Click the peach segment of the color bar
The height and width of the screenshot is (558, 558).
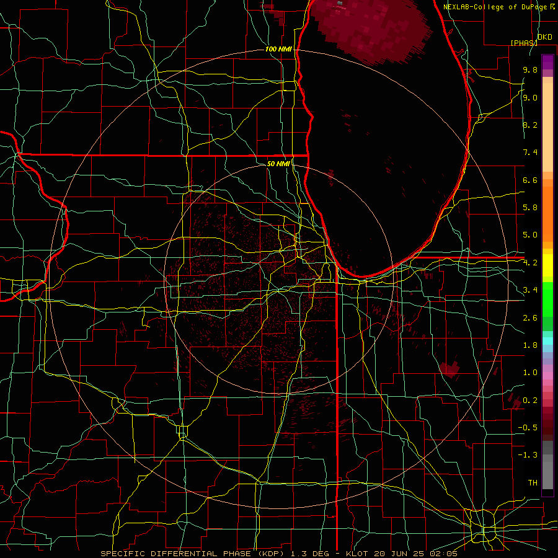(x=547, y=128)
